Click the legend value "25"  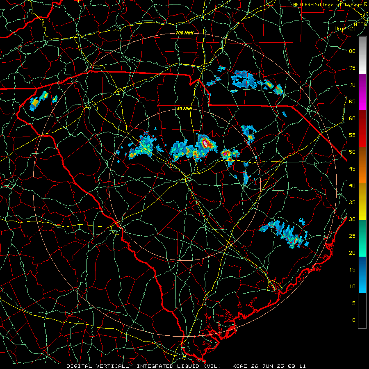pos(352,236)
